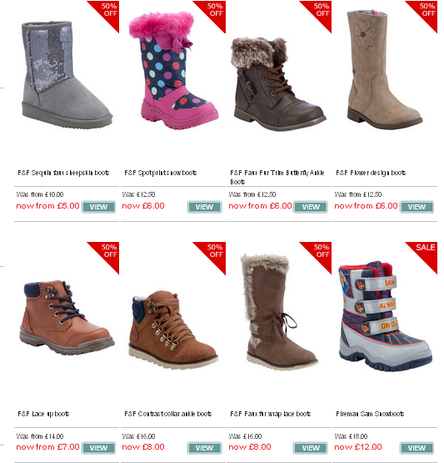Image resolution: width=444 pixels, height=463 pixels.
Task: Click the SALE corner badge on Fireman Sam boots
Action: point(425,253)
